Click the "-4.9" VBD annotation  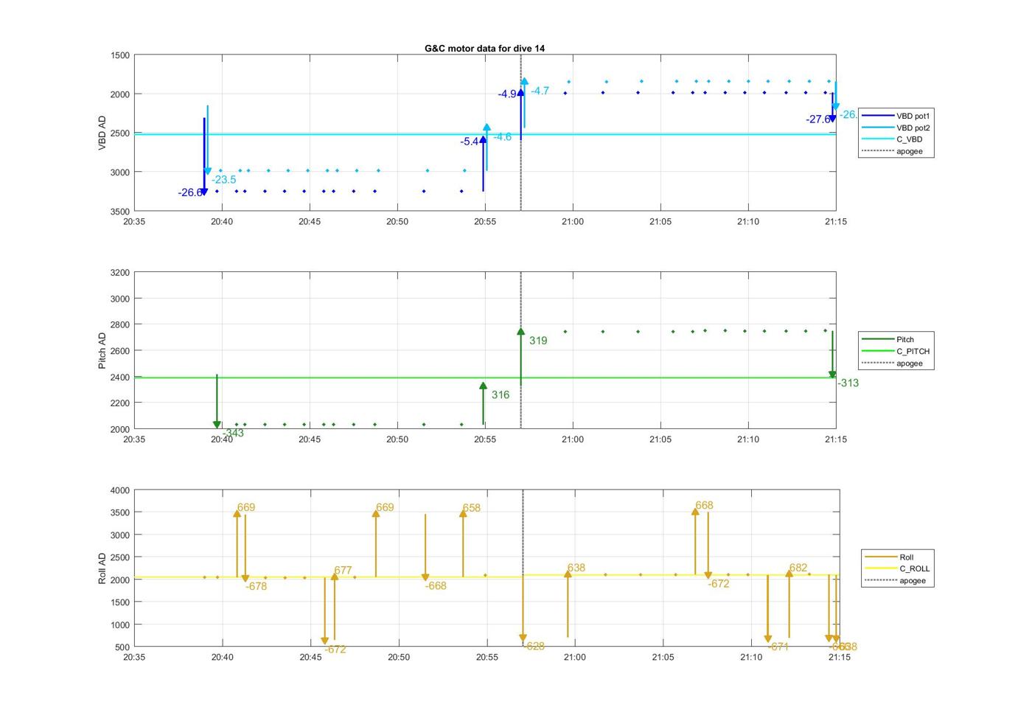[507, 94]
